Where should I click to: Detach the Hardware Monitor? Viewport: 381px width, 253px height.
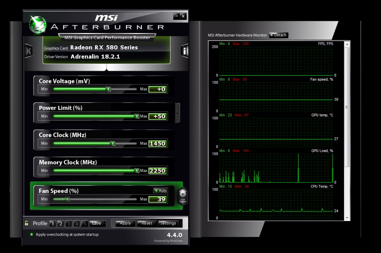coord(279,35)
